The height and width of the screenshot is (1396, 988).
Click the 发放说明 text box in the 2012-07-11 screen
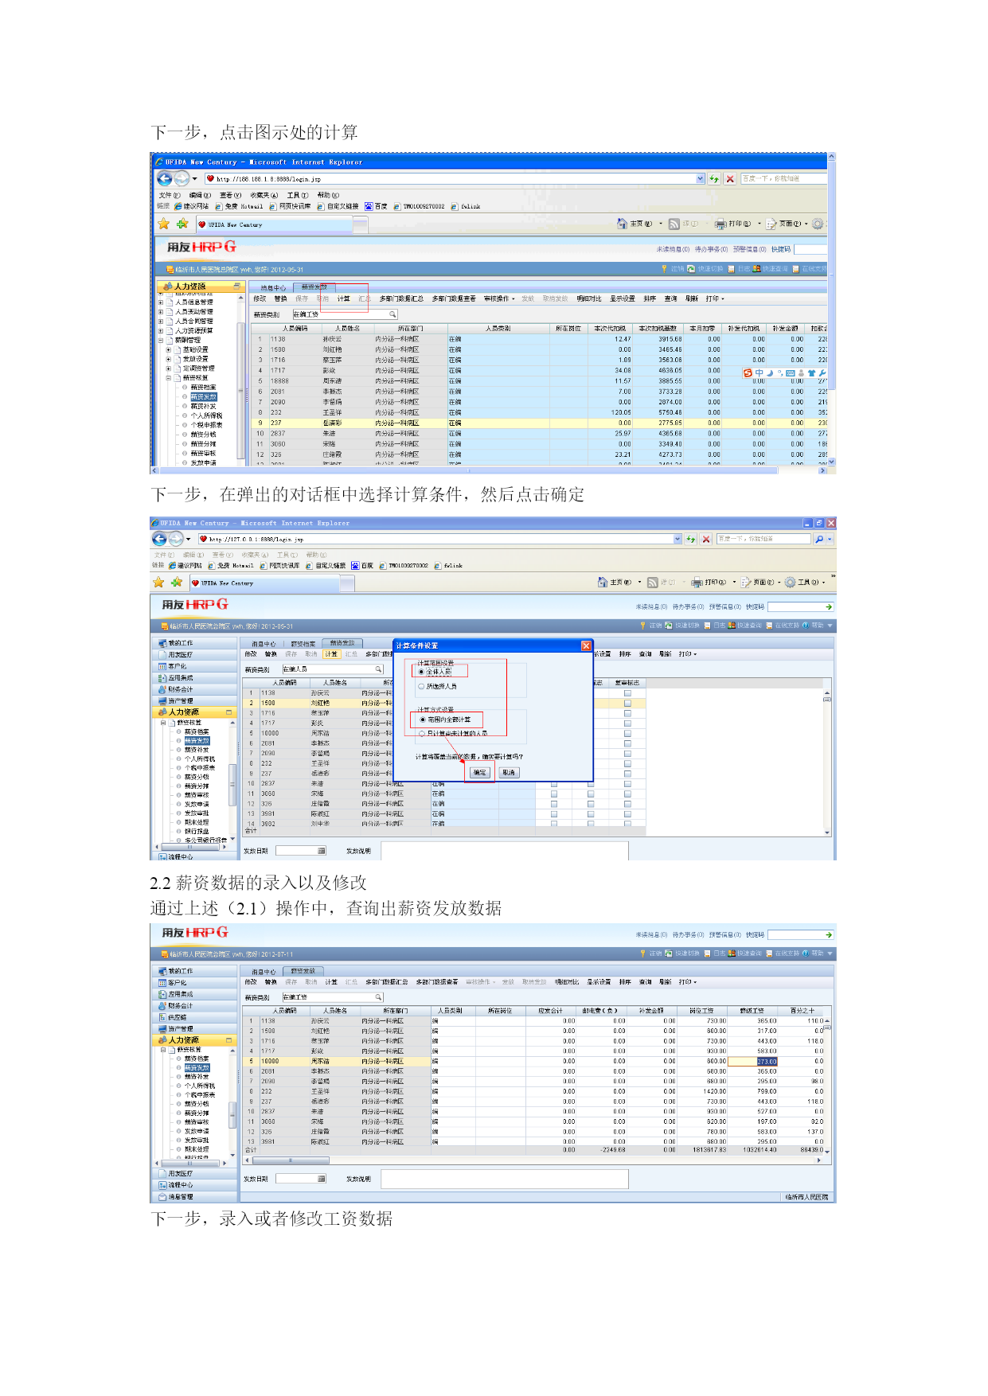coord(505,1179)
